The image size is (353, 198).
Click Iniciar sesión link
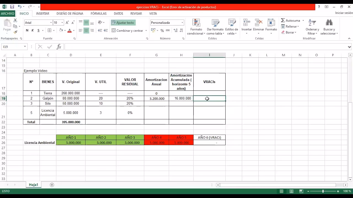(x=344, y=13)
